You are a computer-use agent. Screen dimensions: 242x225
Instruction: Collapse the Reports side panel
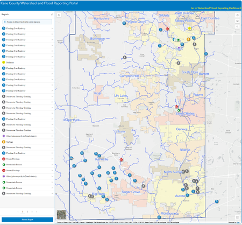point(52,15)
